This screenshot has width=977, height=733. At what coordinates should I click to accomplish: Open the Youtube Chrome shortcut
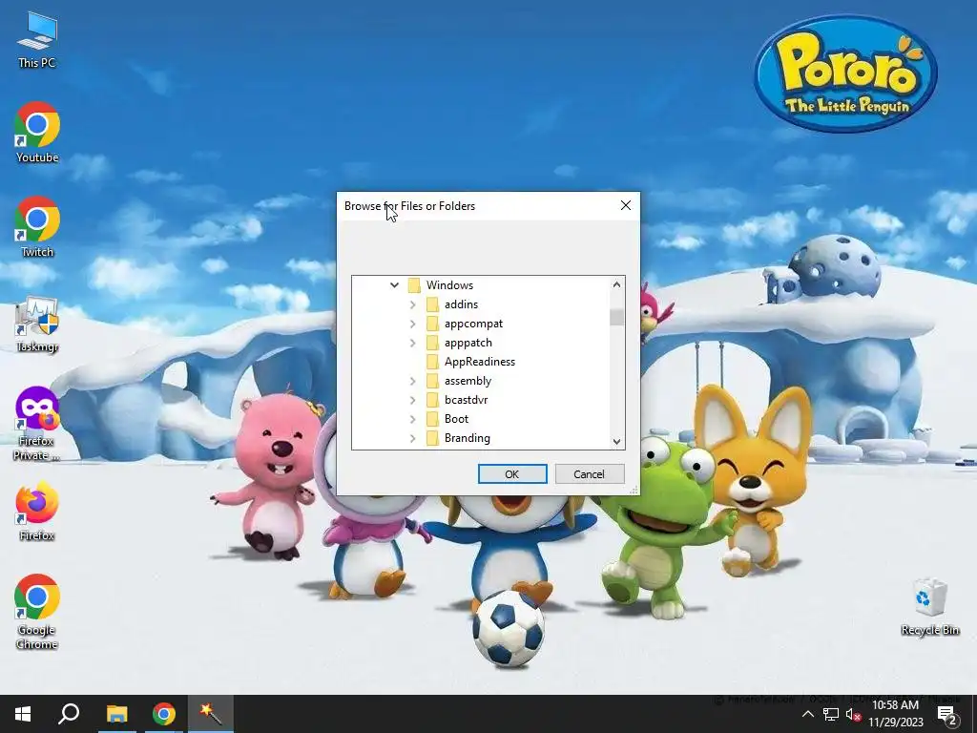tap(37, 133)
